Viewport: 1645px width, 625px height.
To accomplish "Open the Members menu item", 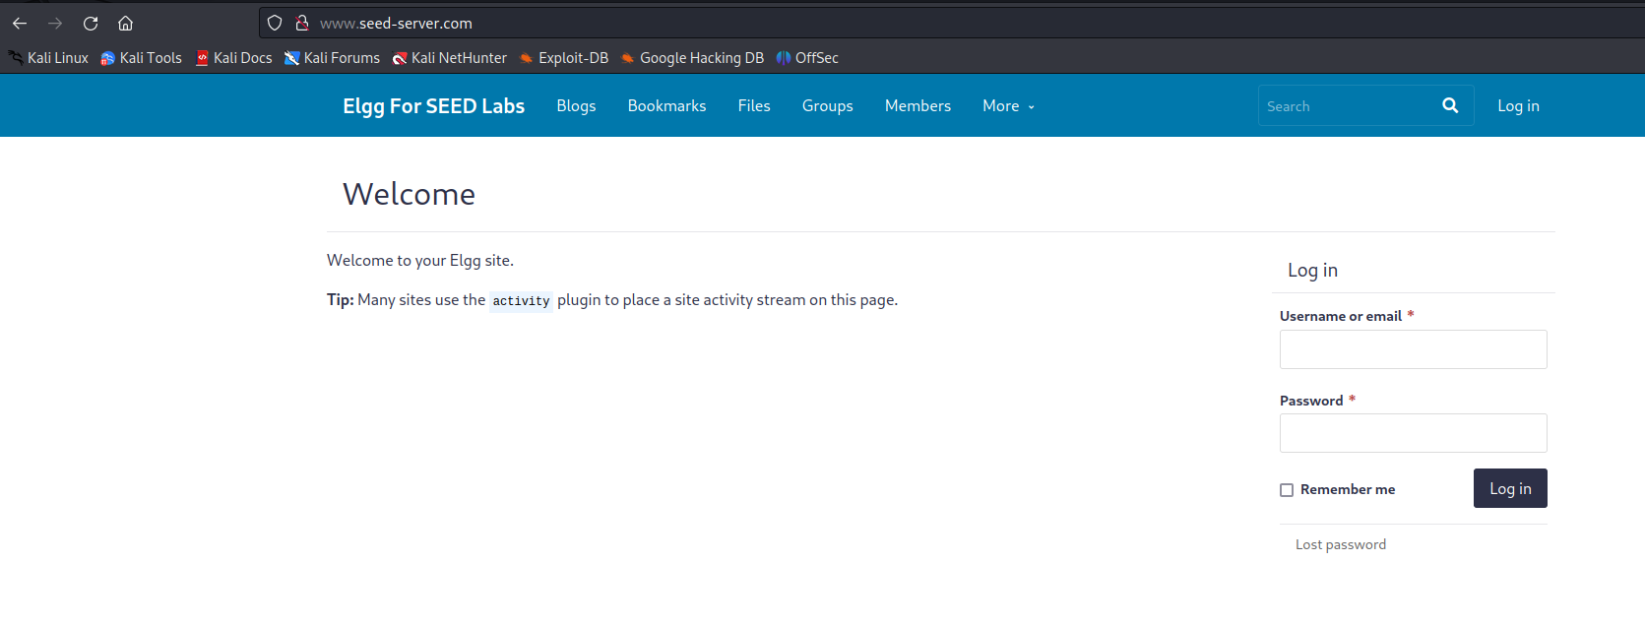I will click(x=917, y=106).
